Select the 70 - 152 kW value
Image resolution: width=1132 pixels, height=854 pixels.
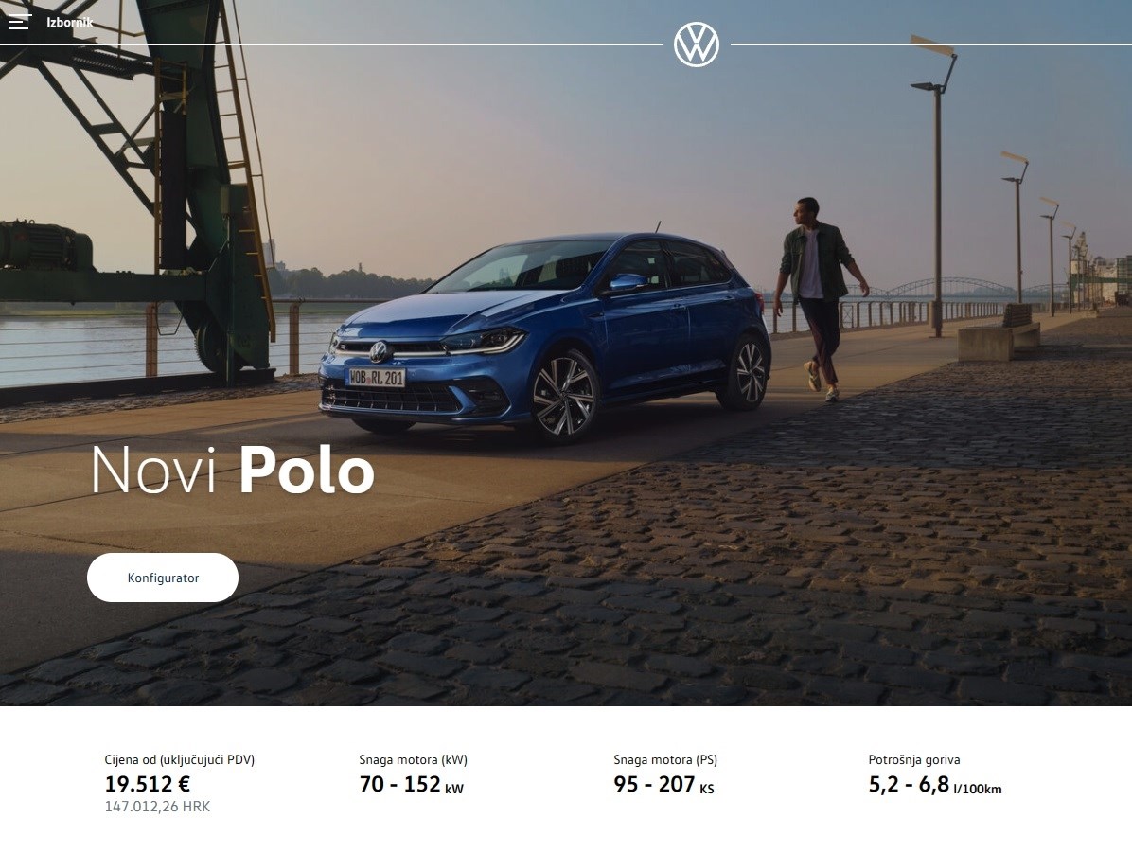412,784
